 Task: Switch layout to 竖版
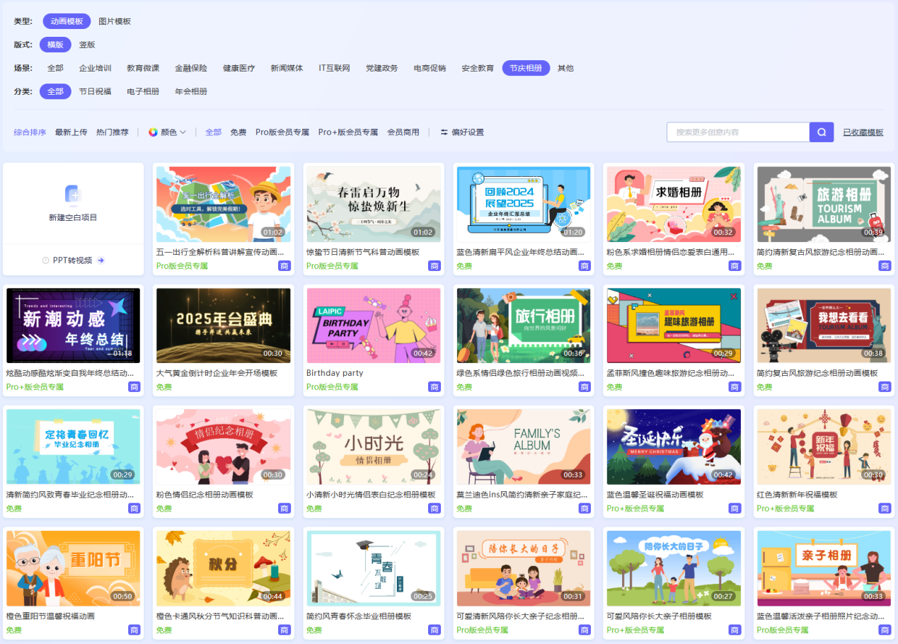point(87,45)
